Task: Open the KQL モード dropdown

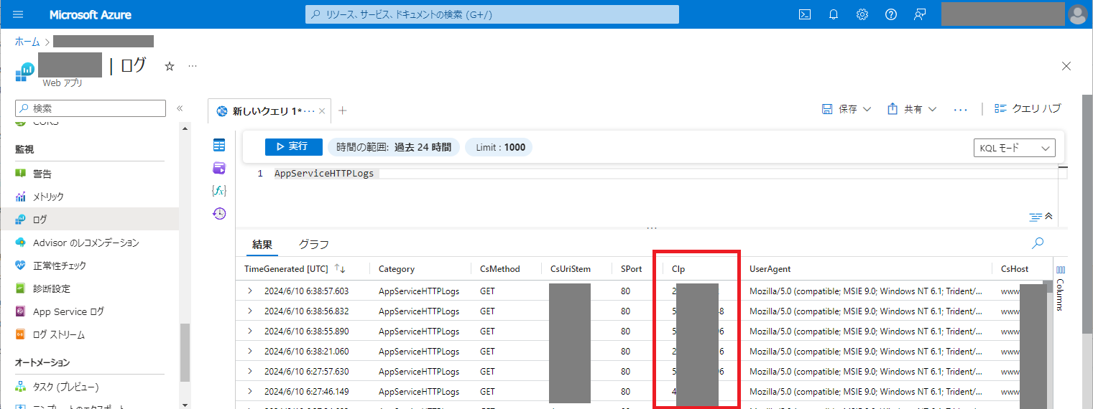Action: (1014, 148)
